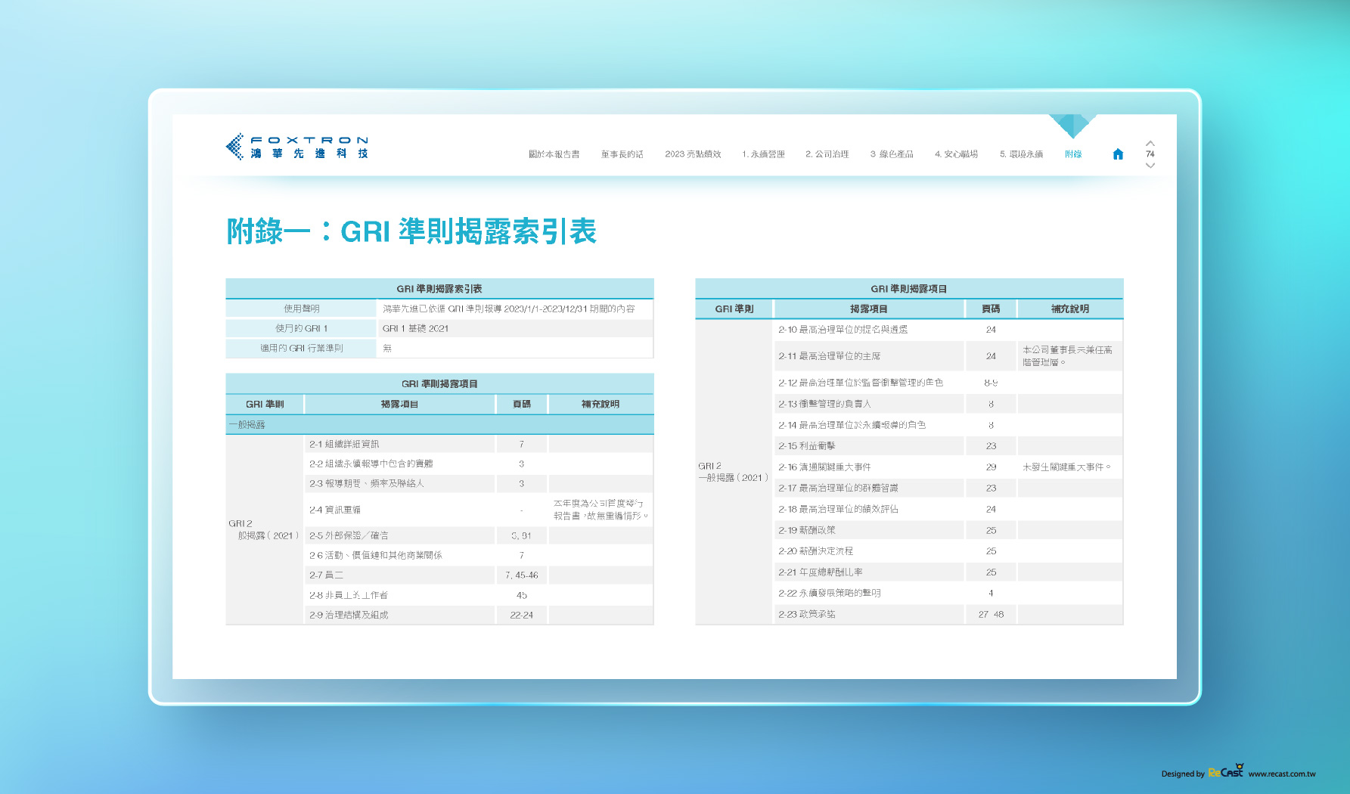Select the 2-22 永續發展策略的聲明 row

[948, 593]
